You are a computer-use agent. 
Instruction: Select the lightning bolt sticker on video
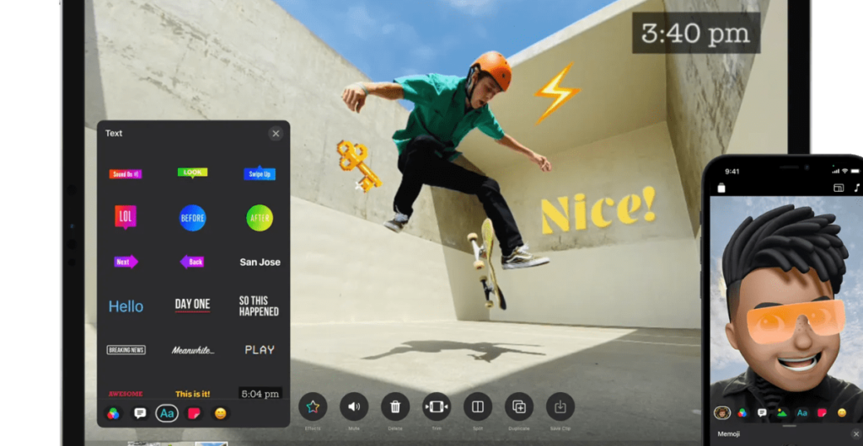(555, 92)
